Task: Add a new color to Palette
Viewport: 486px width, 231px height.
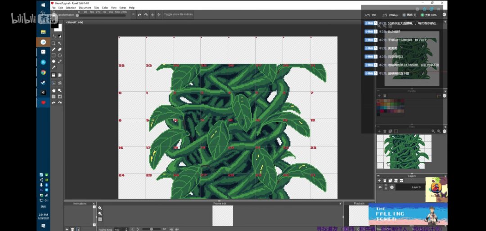Action: (x=379, y=96)
